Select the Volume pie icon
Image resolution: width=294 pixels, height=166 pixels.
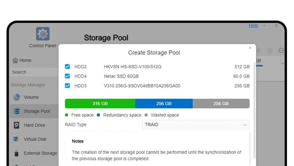(17, 97)
